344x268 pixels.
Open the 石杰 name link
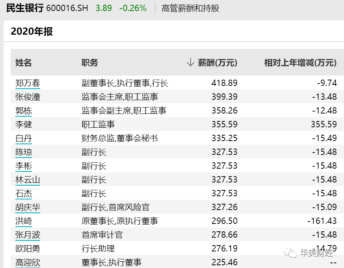[x=24, y=194]
